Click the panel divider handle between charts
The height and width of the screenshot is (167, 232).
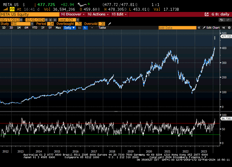116,111
